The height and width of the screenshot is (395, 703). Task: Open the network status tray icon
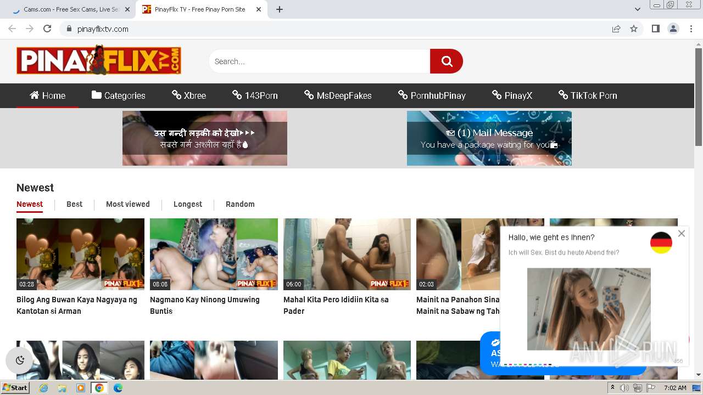tap(638, 388)
